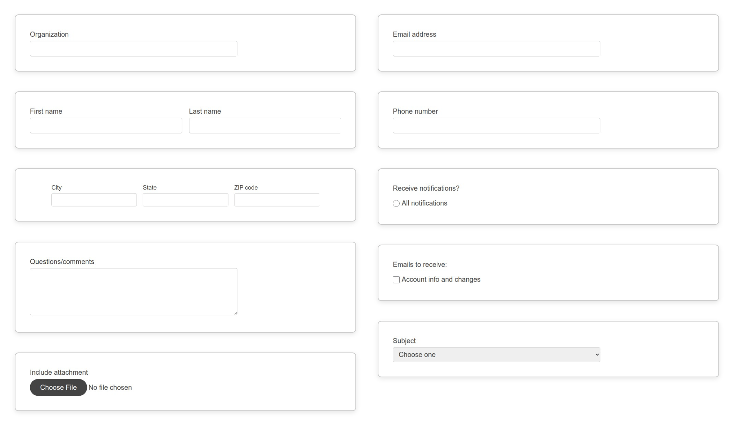This screenshot has width=736, height=428.
Task: Focus the City input field
Action: pos(94,200)
